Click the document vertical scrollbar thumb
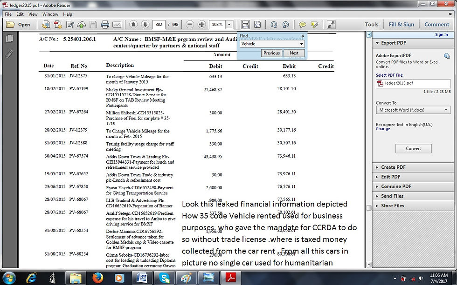Viewport: 457px width, 285px height. tap(369, 208)
